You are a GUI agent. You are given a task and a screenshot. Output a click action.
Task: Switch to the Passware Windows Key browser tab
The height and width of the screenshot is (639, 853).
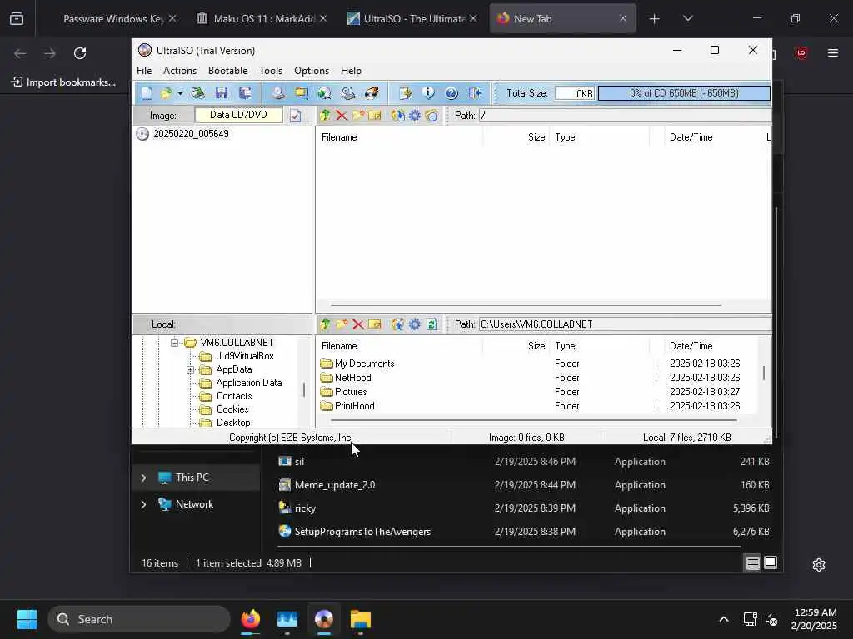[x=113, y=18]
